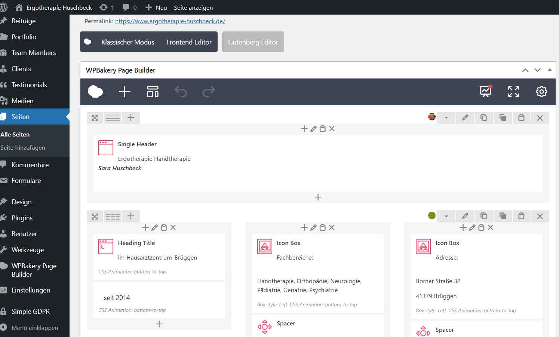The image size is (559, 337).
Task: Open the Gutenberg Editor
Action: click(x=253, y=42)
